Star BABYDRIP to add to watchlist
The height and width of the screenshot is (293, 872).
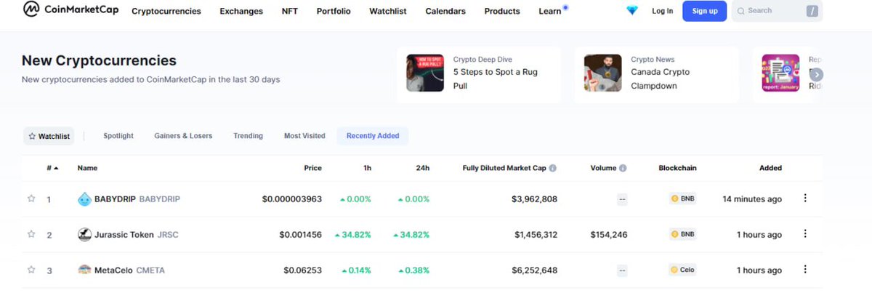[31, 198]
